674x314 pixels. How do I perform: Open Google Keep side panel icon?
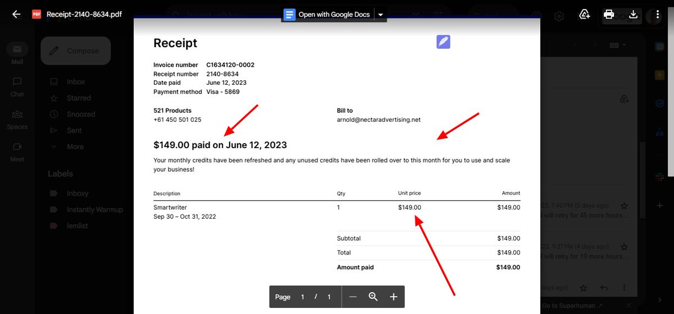point(660,75)
